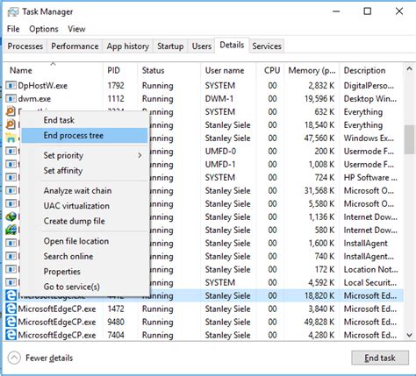Screen dimensions: 416x376
Task: Sort by the Memory column header
Action: 312,70
